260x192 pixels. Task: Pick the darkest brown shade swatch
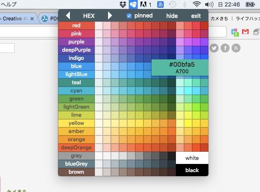172,172
